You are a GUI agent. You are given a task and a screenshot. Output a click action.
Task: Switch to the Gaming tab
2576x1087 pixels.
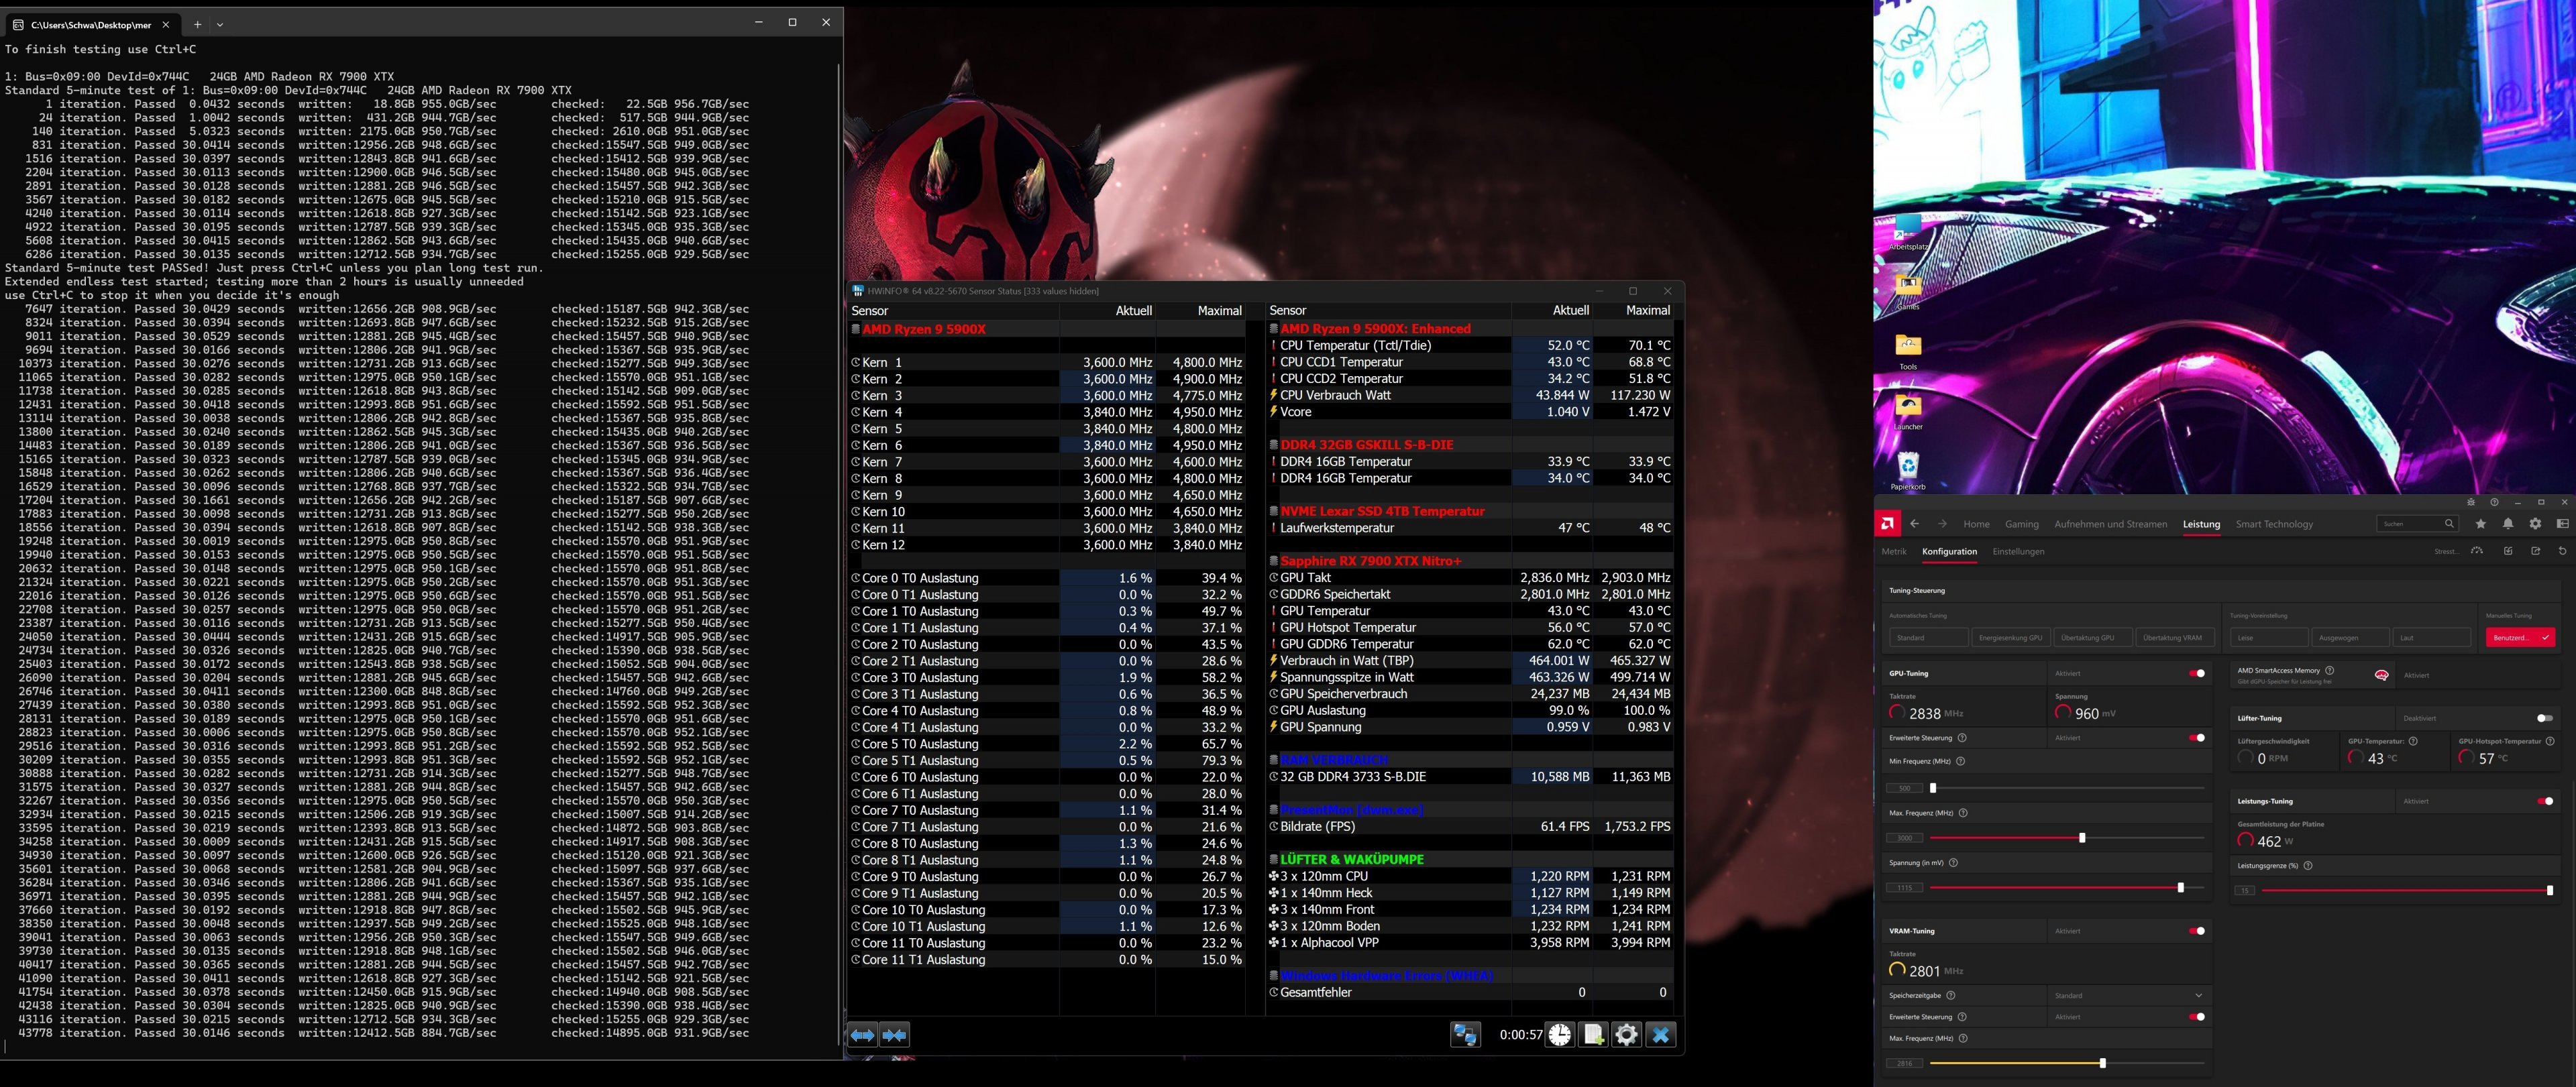(2021, 524)
